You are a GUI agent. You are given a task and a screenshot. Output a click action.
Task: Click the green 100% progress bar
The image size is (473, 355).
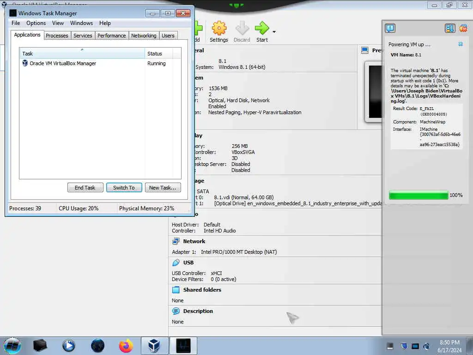418,195
